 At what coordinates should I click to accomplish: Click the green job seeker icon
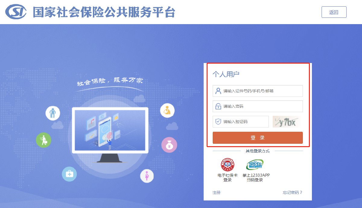coord(43,140)
